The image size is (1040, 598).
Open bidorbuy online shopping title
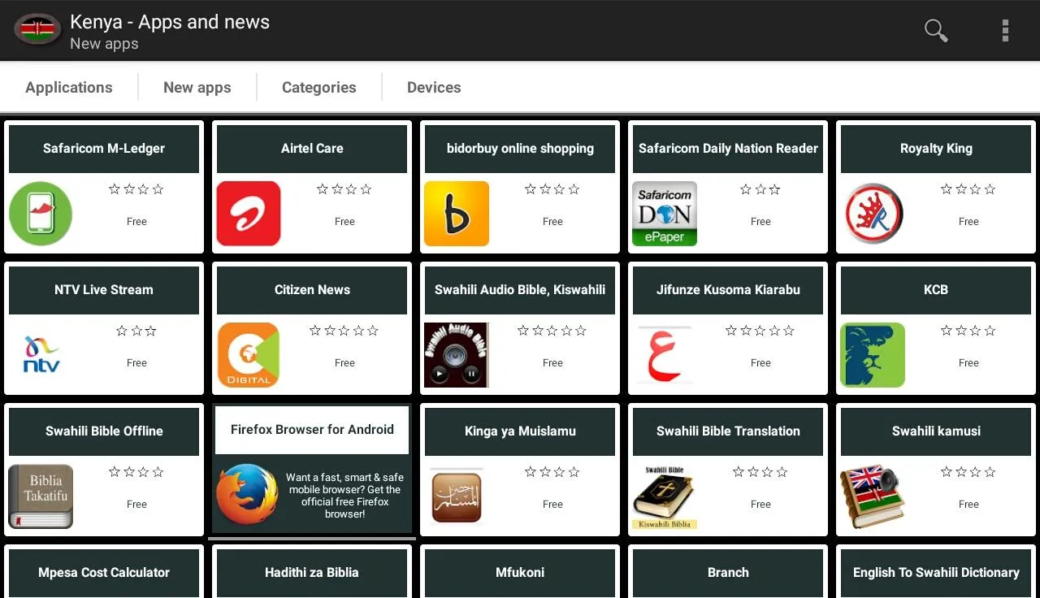520,149
